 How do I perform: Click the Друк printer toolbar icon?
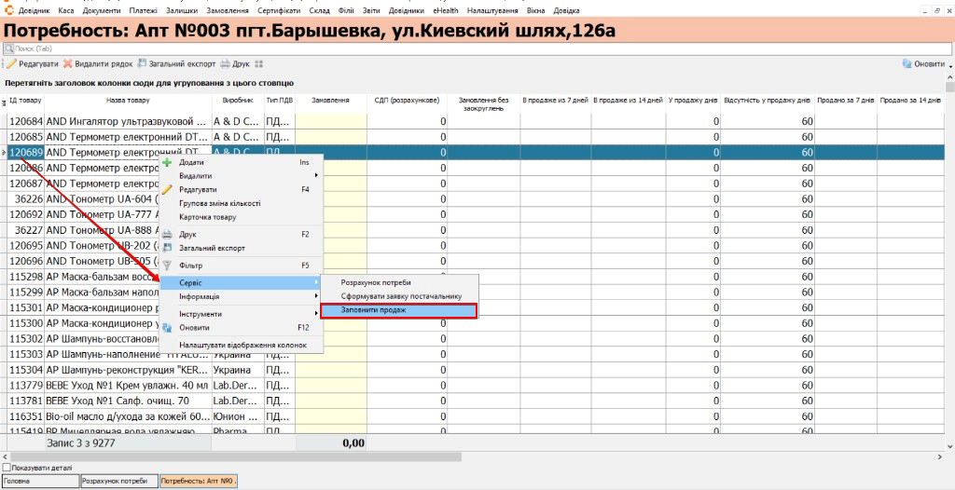click(x=225, y=63)
